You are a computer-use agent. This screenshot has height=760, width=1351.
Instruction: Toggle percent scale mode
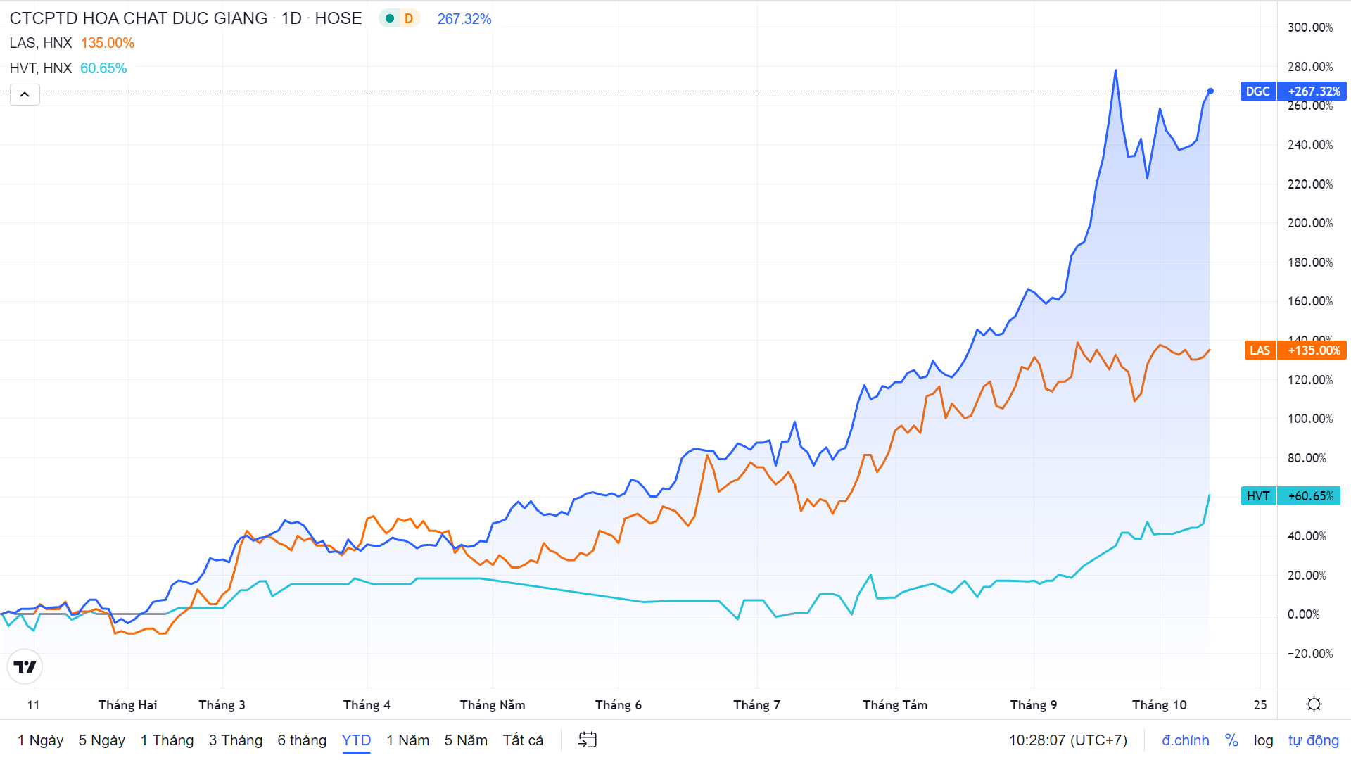(x=1231, y=740)
